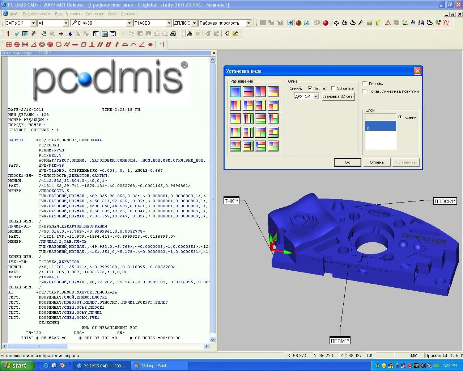Expand the DIM-36 probe dropdown
Image resolution: width=463 pixels, height=371 pixels.
(129, 23)
